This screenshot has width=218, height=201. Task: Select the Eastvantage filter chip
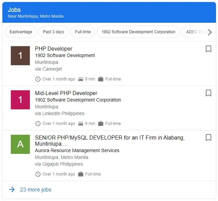pos(21,32)
